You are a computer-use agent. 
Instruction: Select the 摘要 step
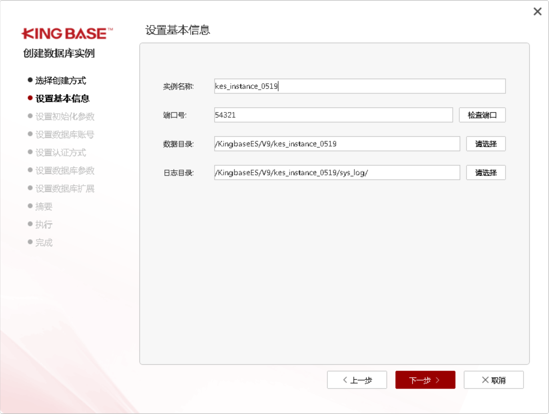coord(40,206)
